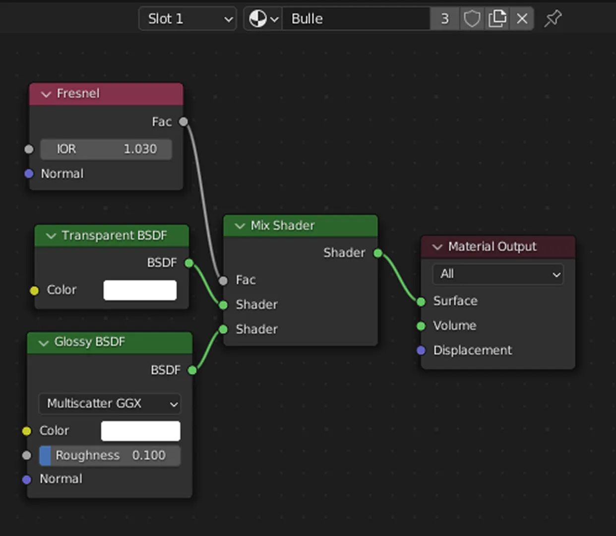Click the new material copy icon
This screenshot has height=536, width=616.
click(496, 18)
